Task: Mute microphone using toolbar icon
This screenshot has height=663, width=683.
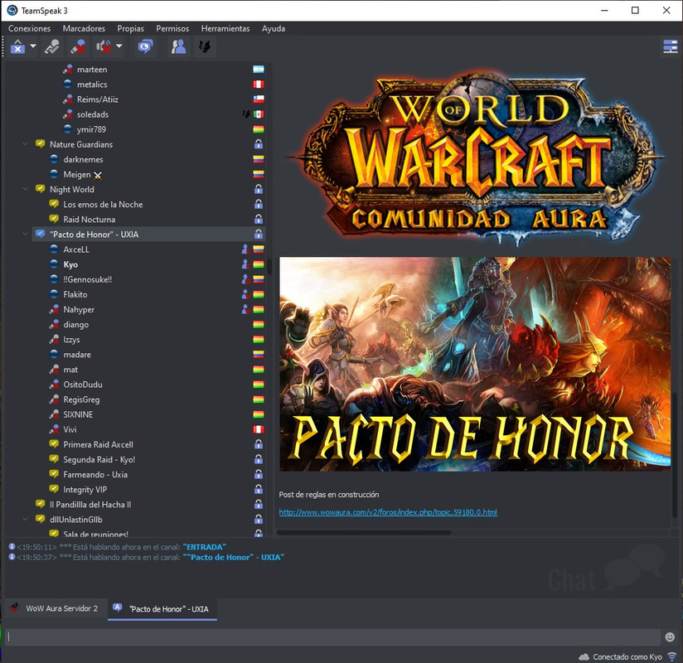Action: click(79, 46)
